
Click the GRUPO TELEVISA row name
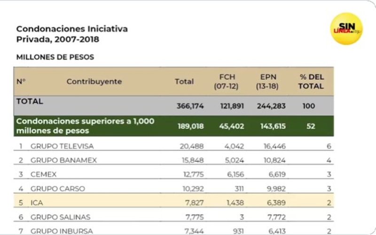tap(62, 146)
